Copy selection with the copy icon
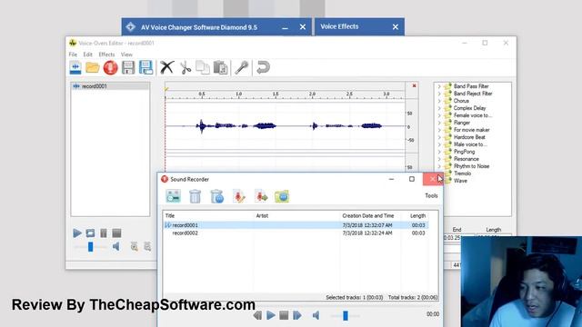The width and height of the screenshot is (582, 327). (x=203, y=67)
